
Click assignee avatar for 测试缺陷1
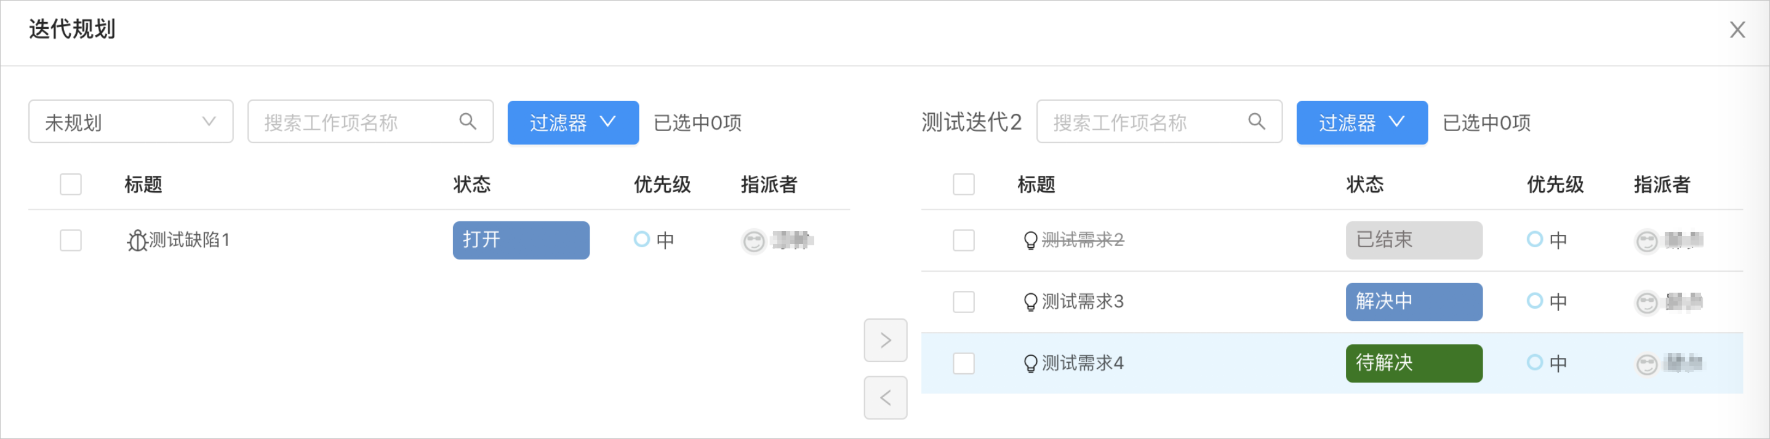754,241
